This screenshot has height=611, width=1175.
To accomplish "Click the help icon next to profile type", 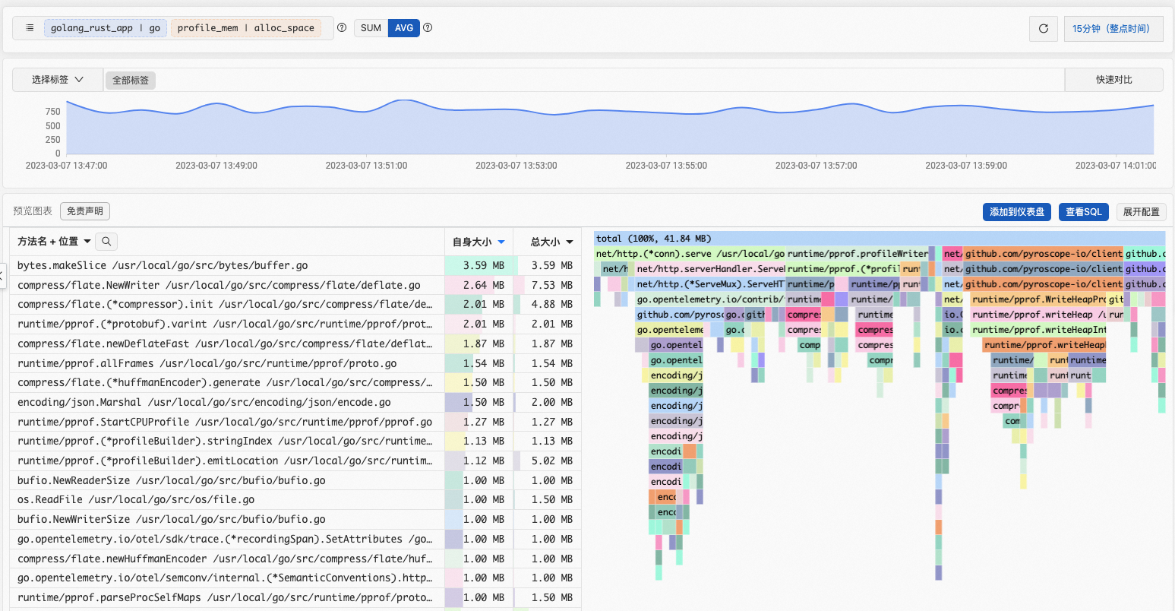I will pyautogui.click(x=342, y=28).
